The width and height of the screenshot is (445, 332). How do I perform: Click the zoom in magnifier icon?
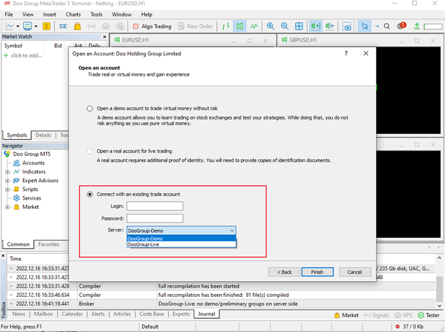270,26
